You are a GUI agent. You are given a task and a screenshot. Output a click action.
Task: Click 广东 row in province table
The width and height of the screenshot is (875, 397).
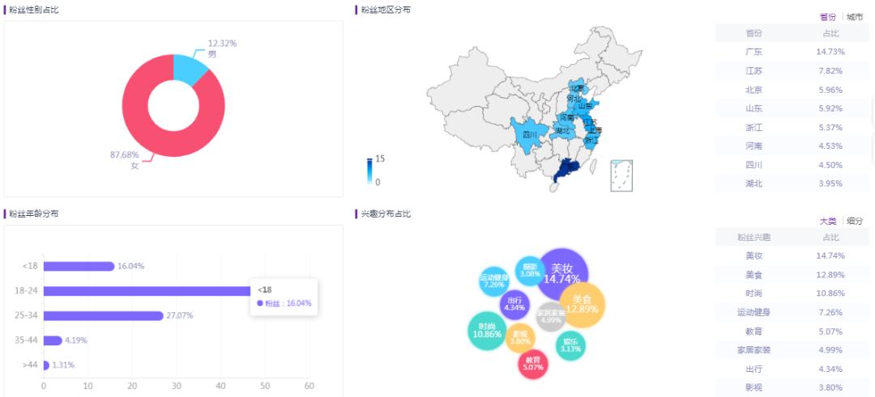[792, 52]
